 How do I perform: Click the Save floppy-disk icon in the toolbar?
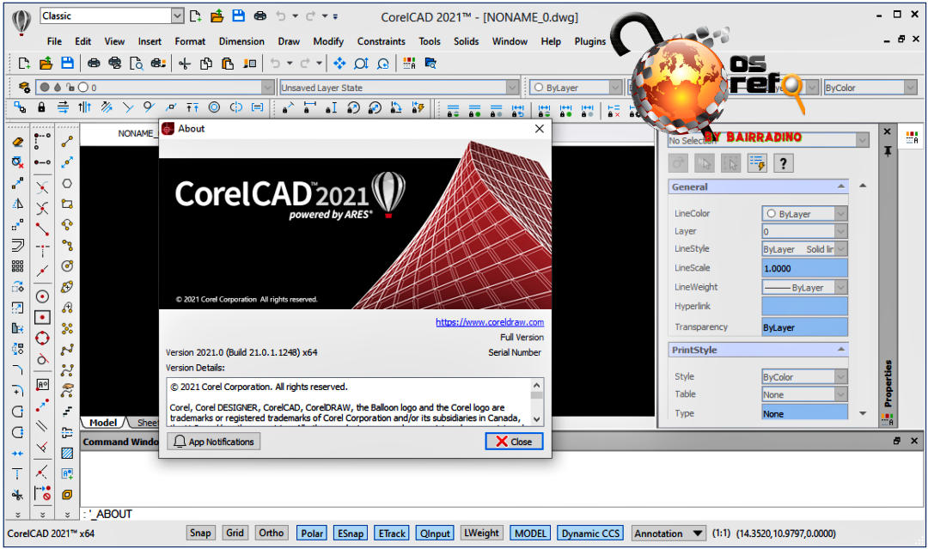[x=68, y=64]
